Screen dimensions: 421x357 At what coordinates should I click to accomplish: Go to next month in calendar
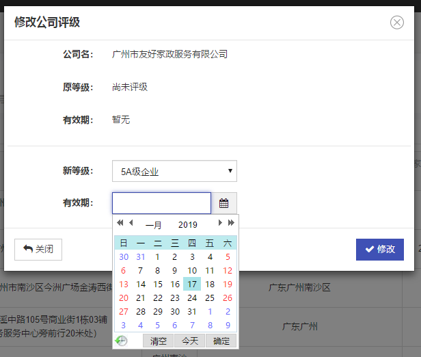(x=220, y=223)
